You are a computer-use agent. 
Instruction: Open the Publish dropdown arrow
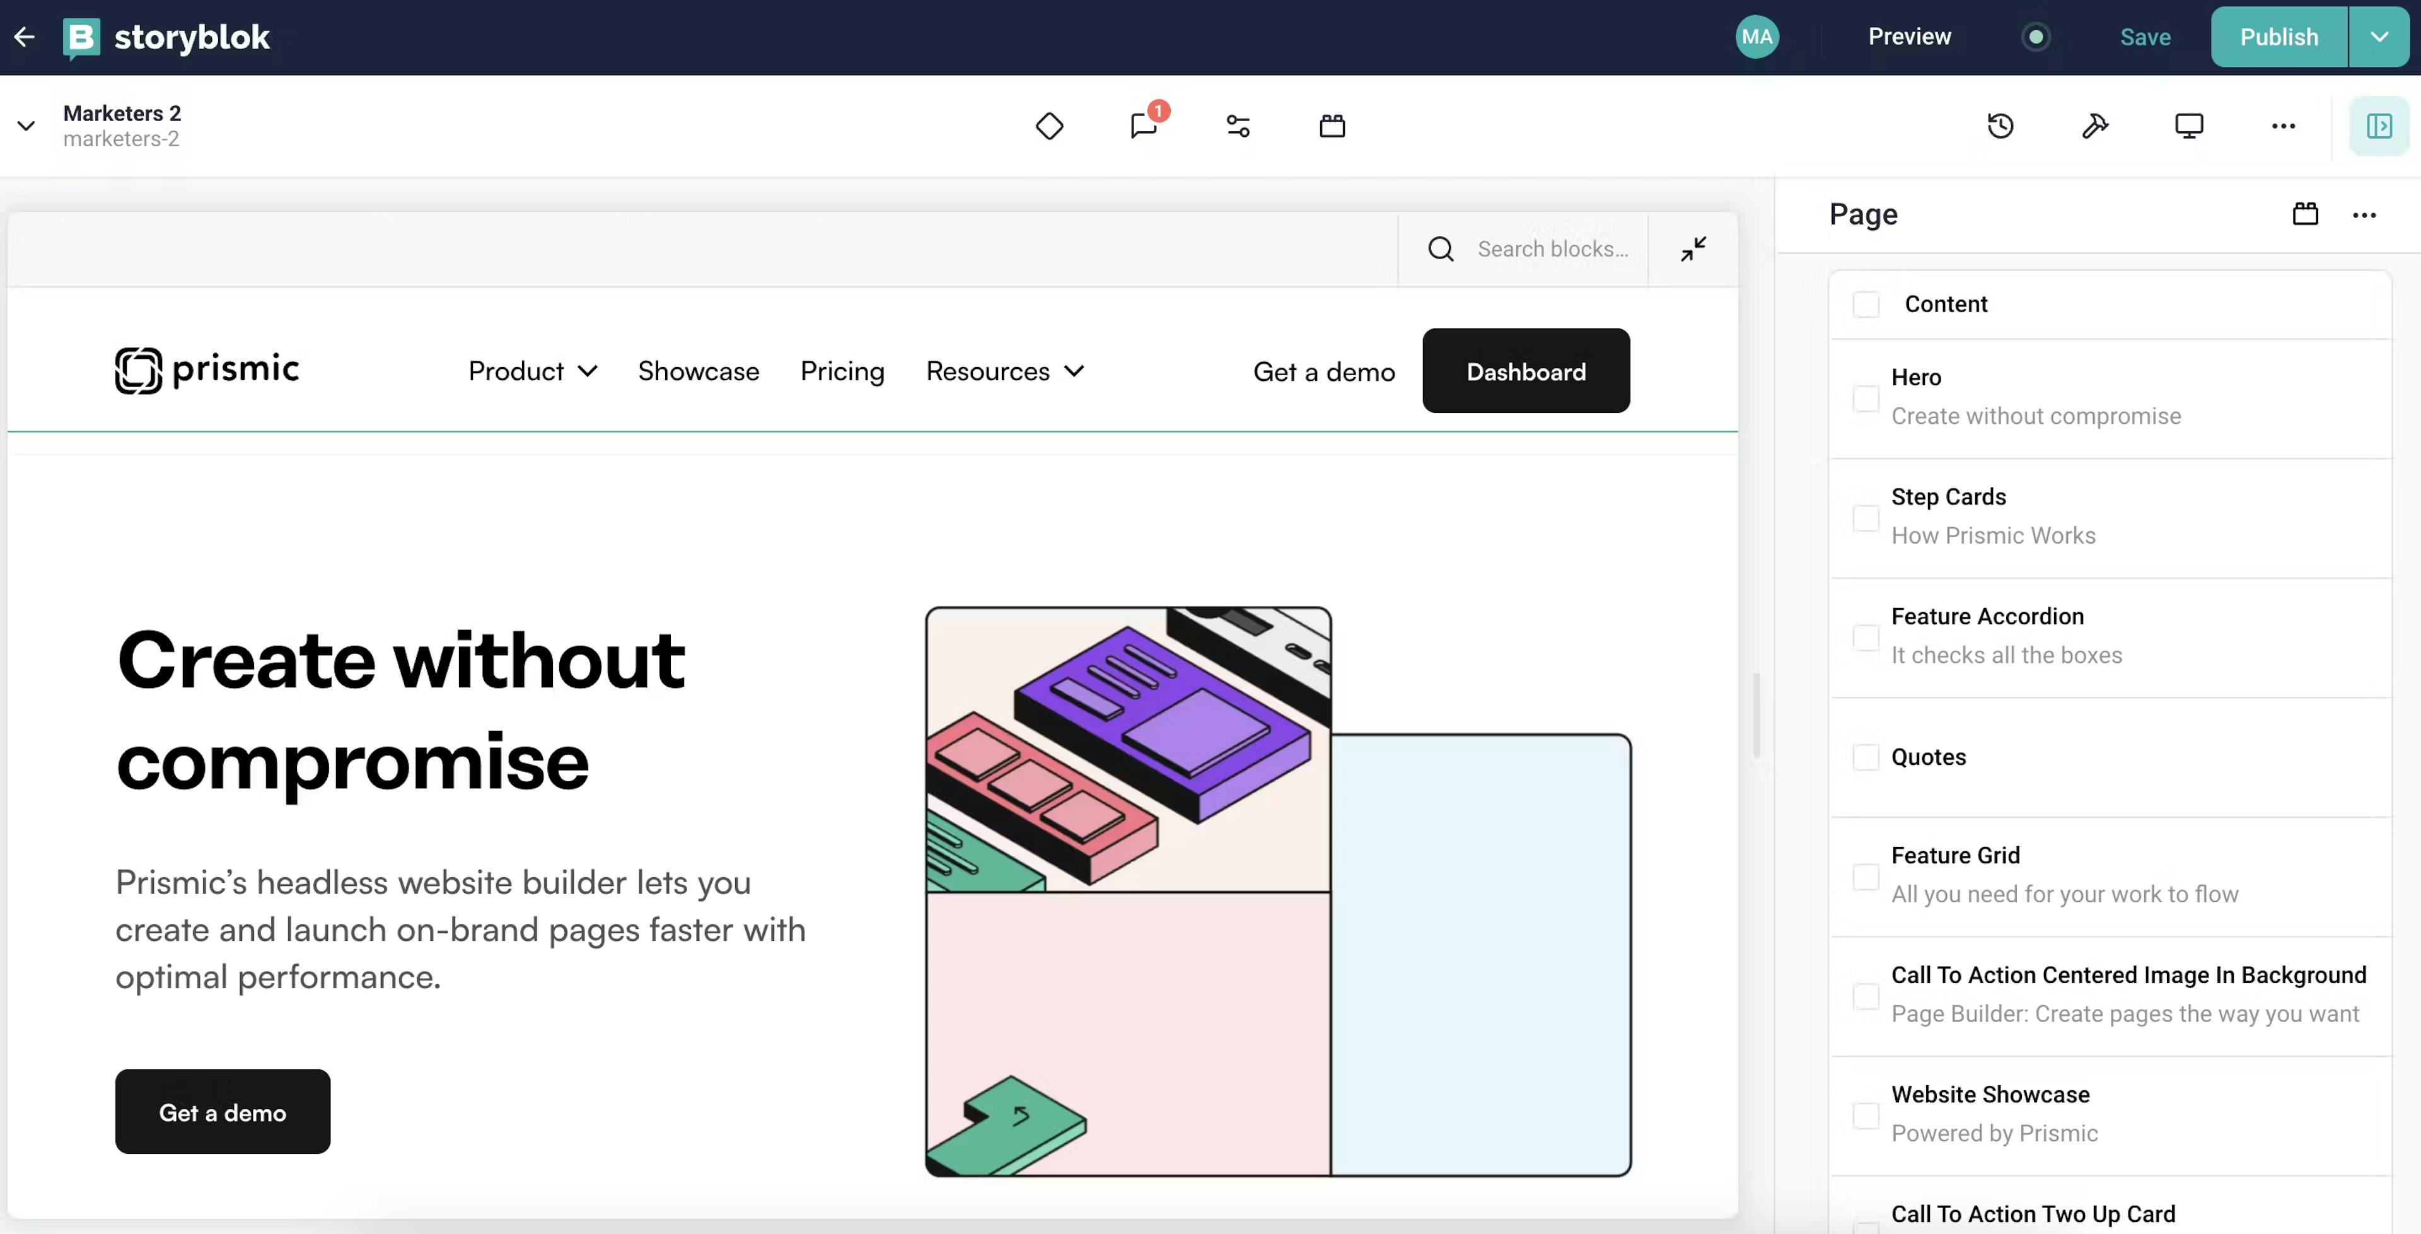tap(2379, 37)
